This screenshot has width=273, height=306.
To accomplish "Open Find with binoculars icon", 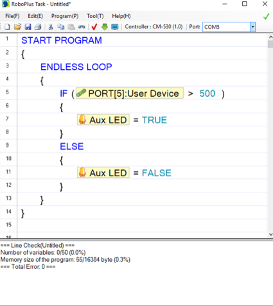I will pyautogui.click(x=82, y=27).
